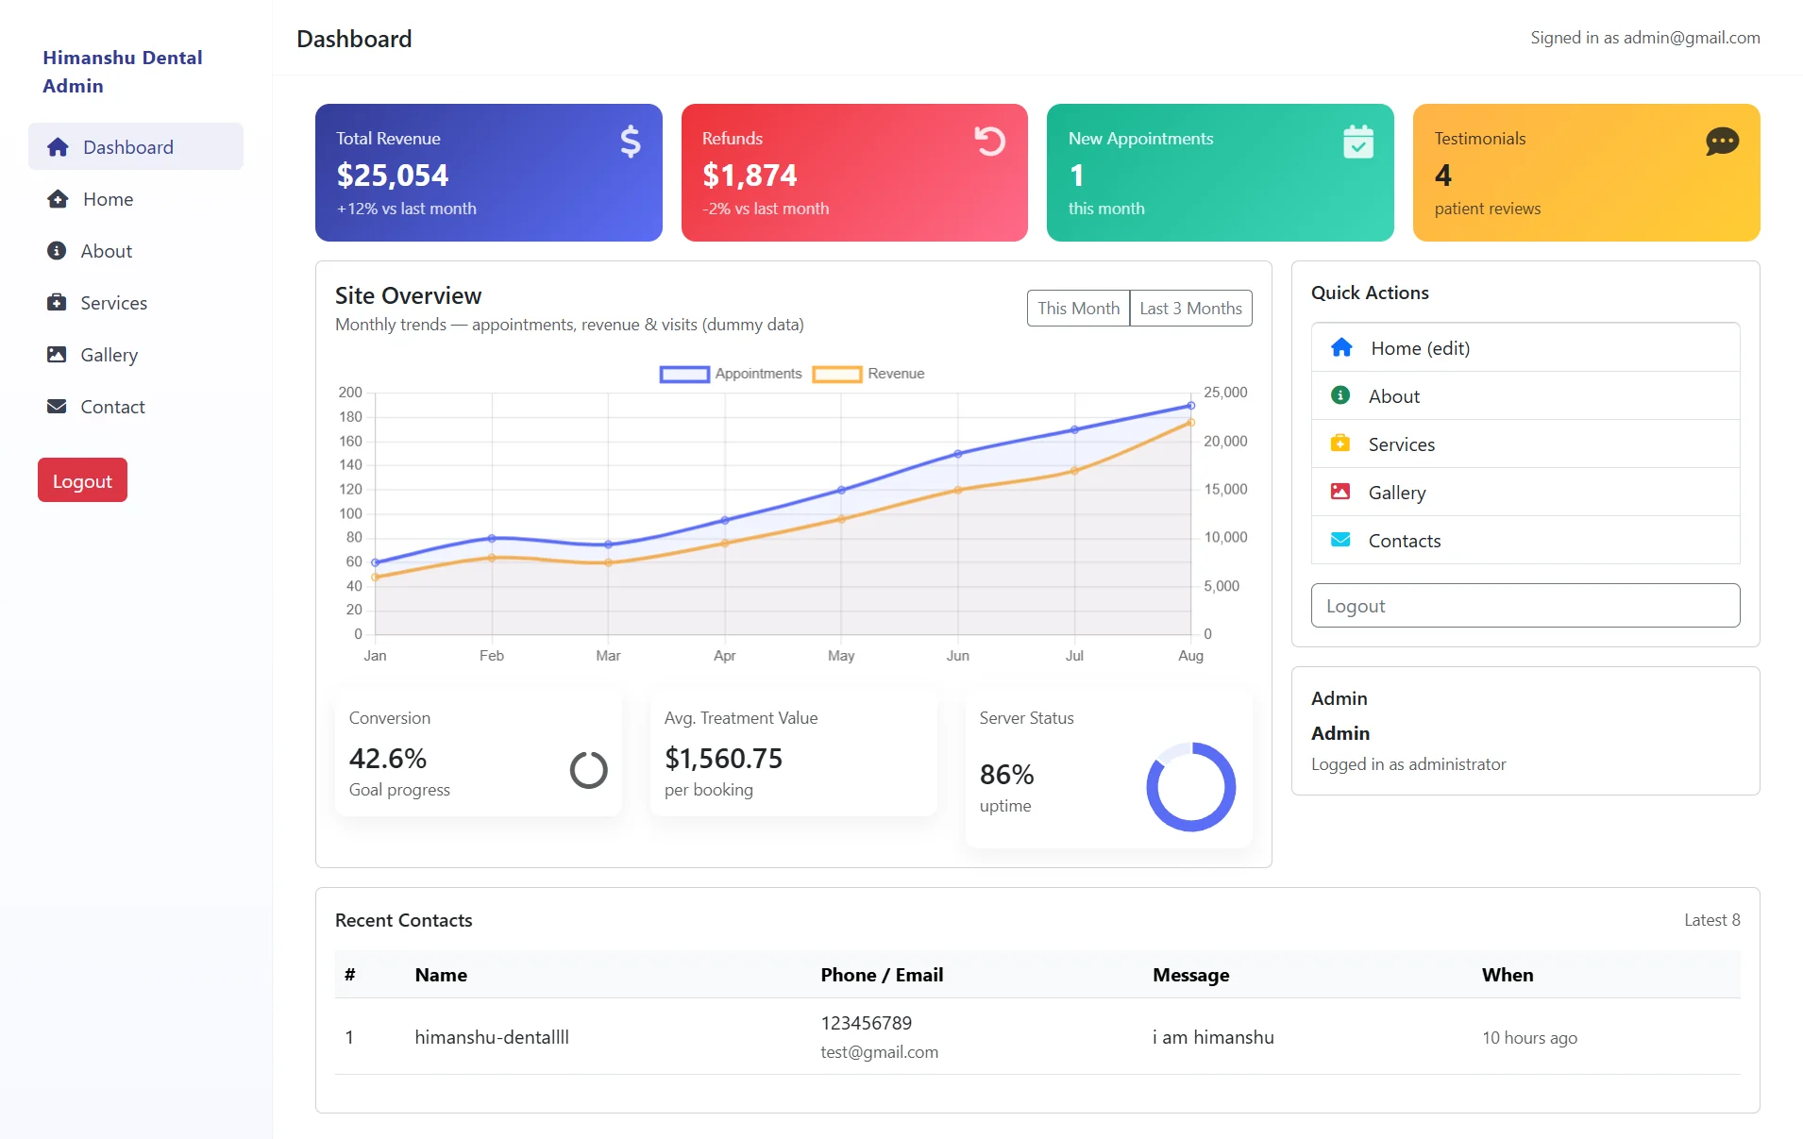Open Dashboard from the sidebar menu
Viewport: 1803px width, 1139px height.
[129, 146]
